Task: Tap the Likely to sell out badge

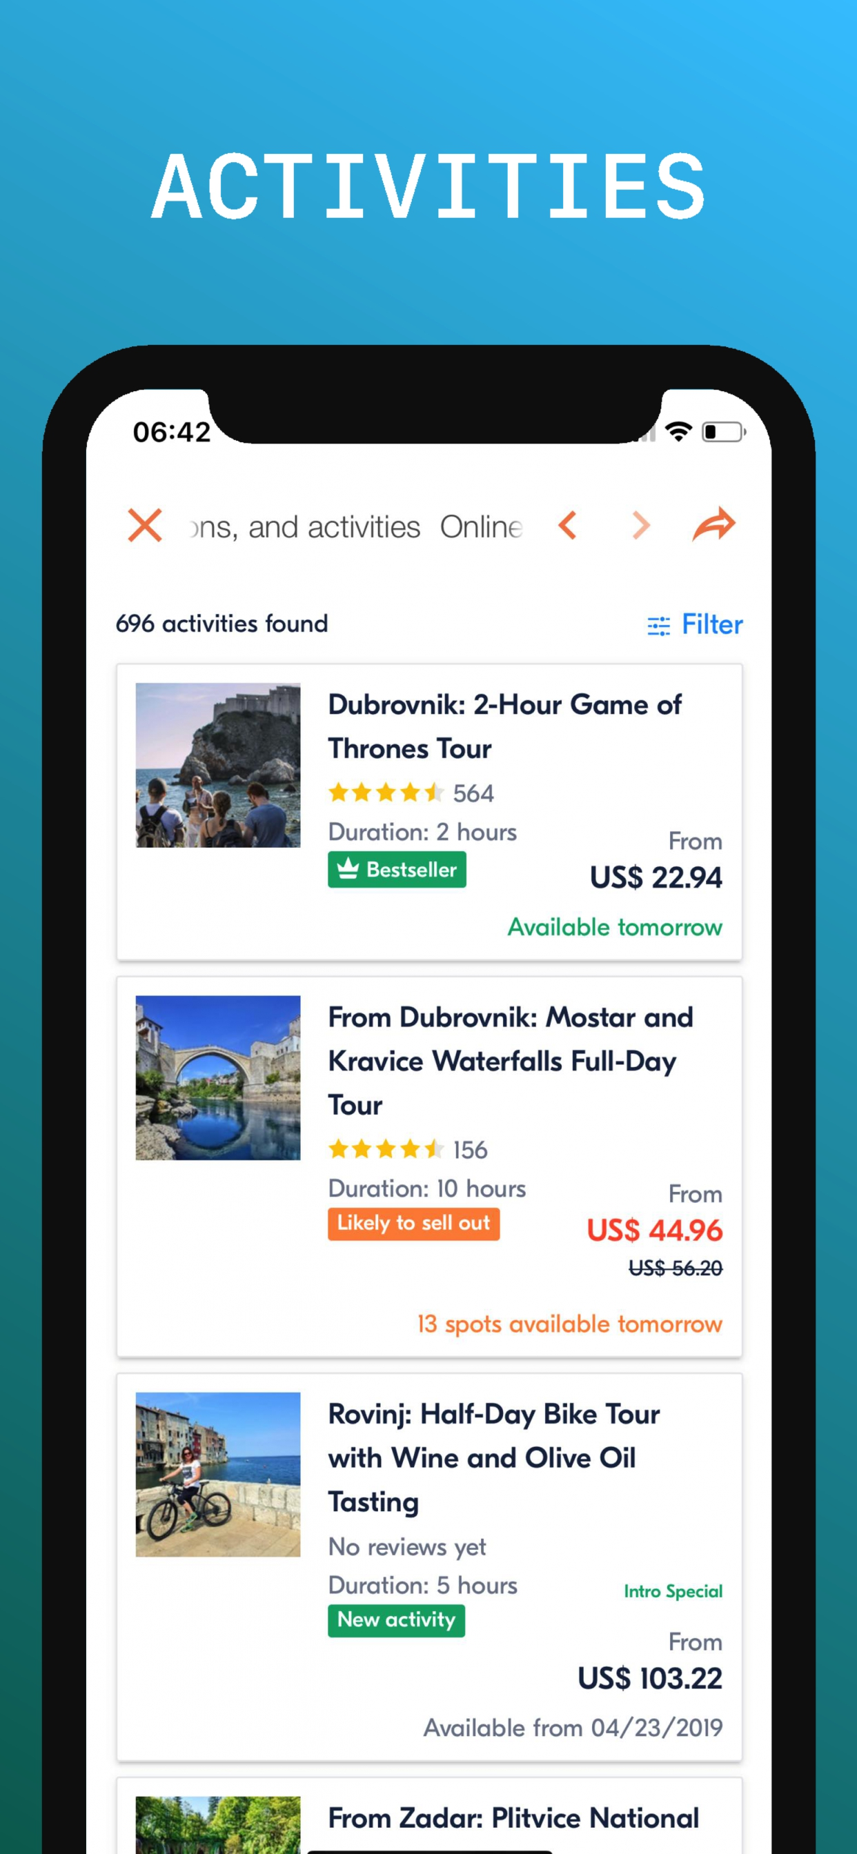Action: pos(413,1223)
